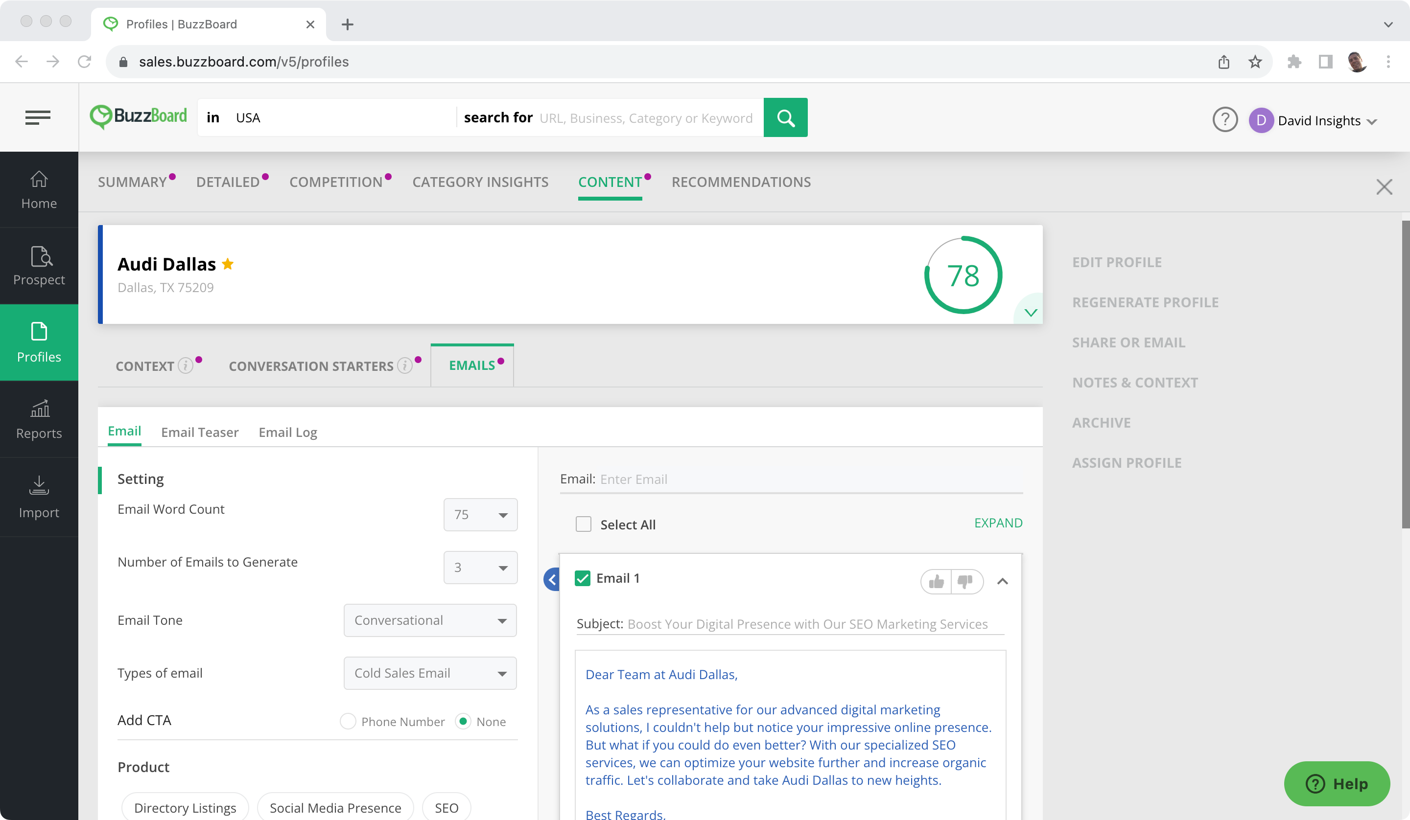
Task: Open Reports in sidebar
Action: [x=39, y=419]
